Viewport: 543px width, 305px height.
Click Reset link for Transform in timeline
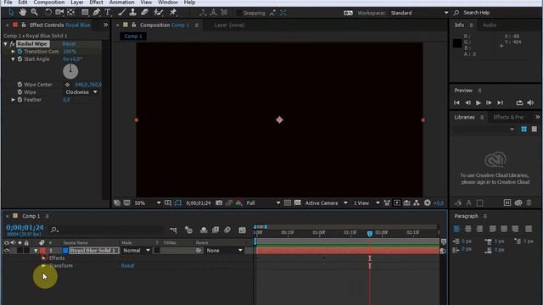[x=128, y=265]
